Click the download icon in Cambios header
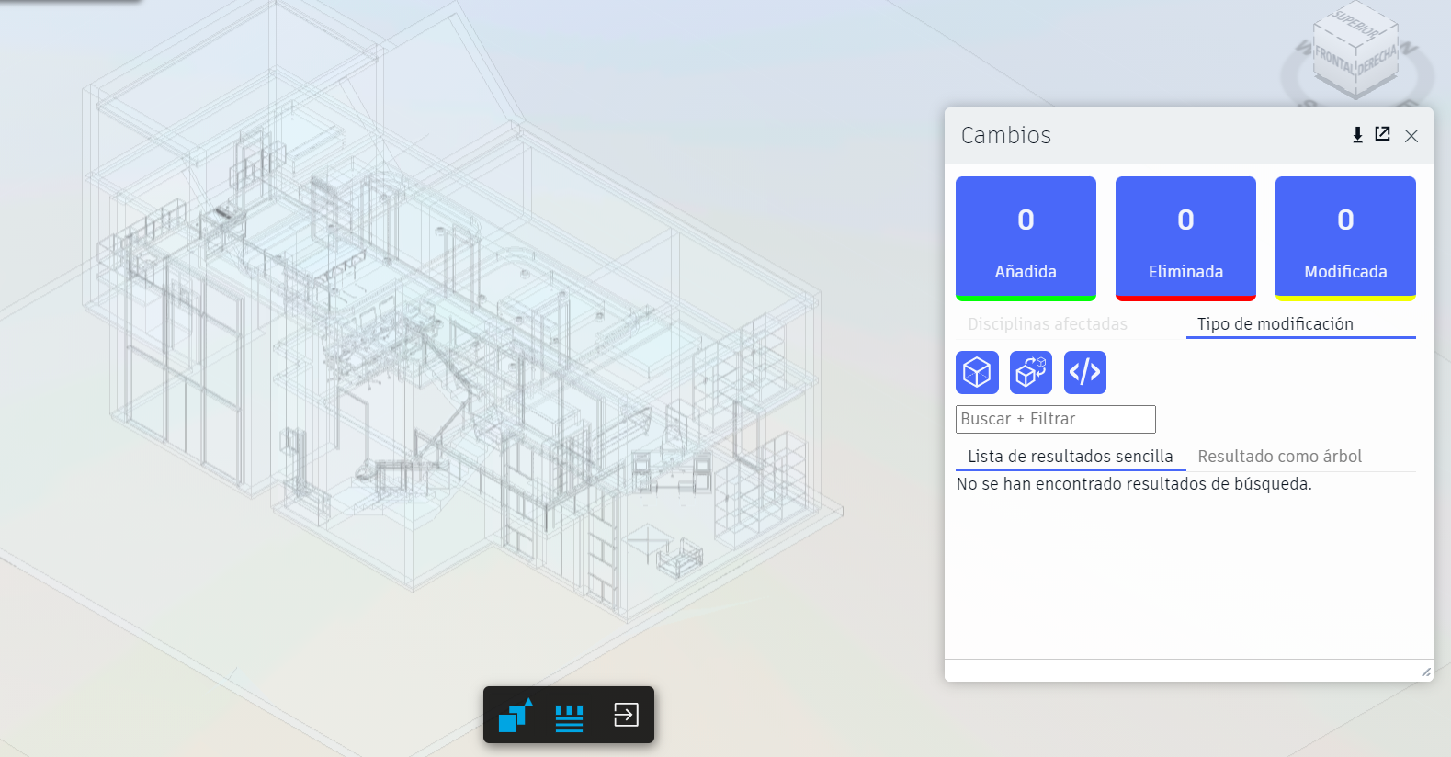 click(1357, 135)
